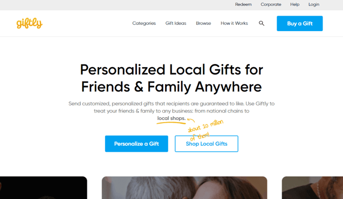Click Personalize a Gift button
This screenshot has height=199, width=343.
tap(136, 144)
